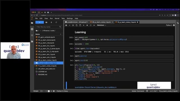Open 04_q_learn_fin_1.ipynb in file list

(x=46, y=46)
